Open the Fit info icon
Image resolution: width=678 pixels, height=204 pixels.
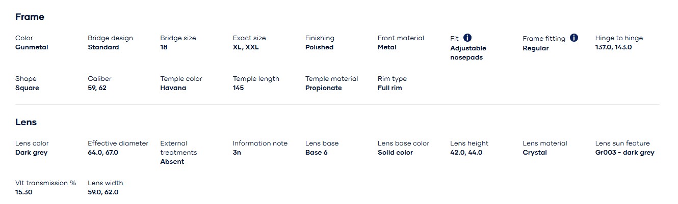click(467, 38)
